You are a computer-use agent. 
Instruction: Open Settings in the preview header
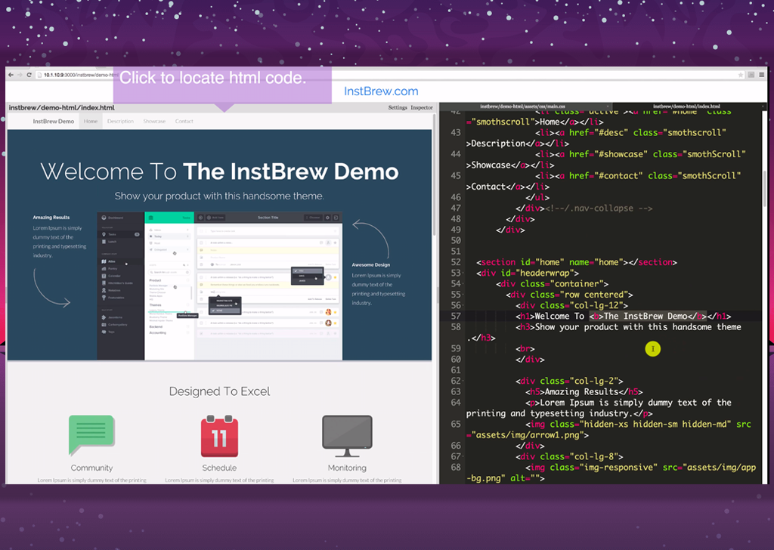pos(398,107)
